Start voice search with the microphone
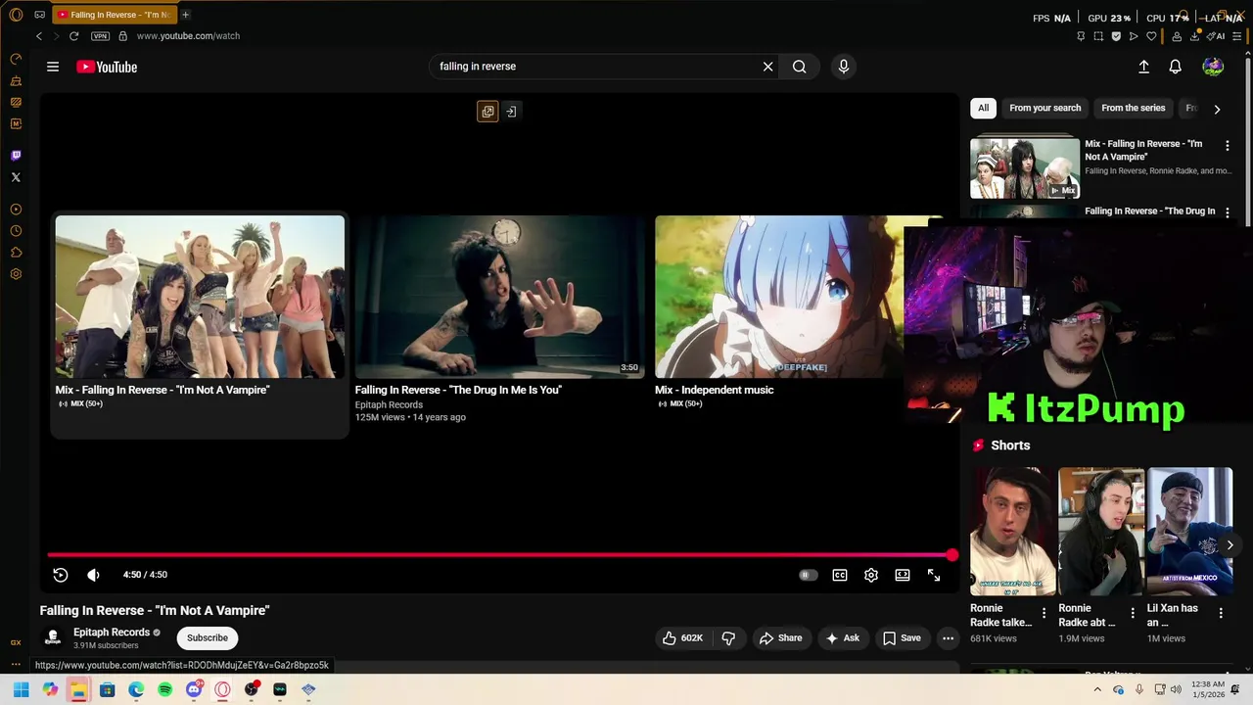This screenshot has height=705, width=1253. pos(844,67)
